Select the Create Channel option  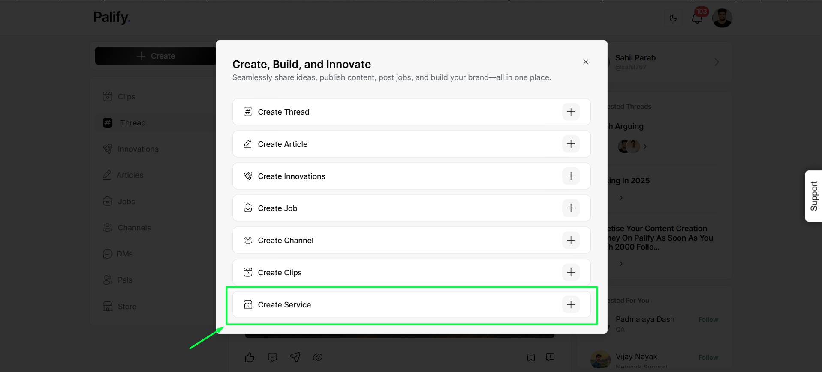[x=412, y=240]
